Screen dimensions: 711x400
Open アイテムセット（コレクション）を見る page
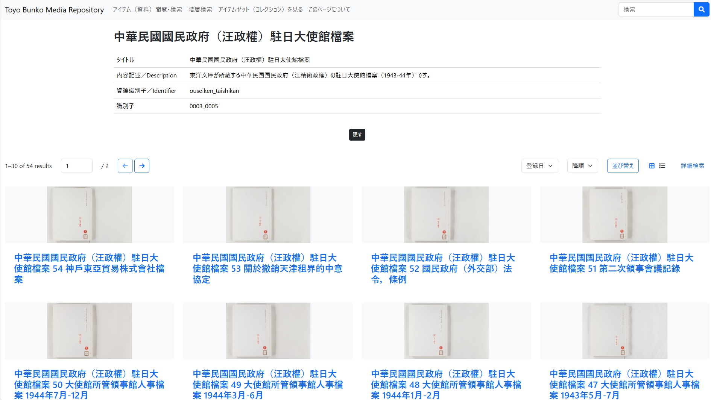click(x=260, y=9)
